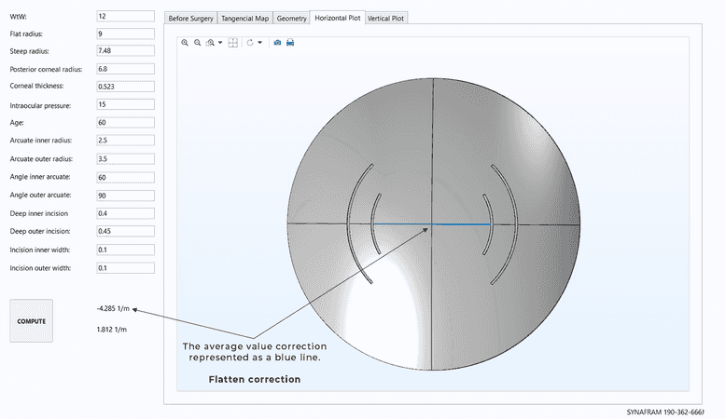
Task: Zoom in on the plot
Action: click(185, 43)
